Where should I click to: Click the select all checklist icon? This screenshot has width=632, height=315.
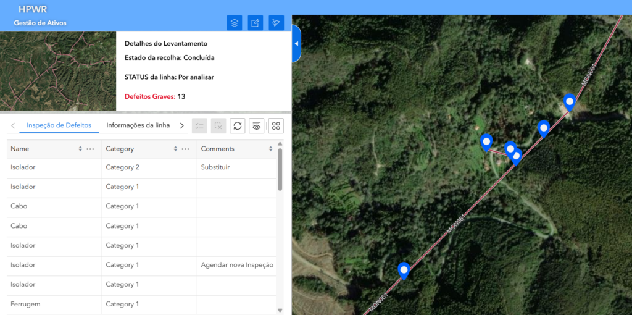[x=199, y=126]
